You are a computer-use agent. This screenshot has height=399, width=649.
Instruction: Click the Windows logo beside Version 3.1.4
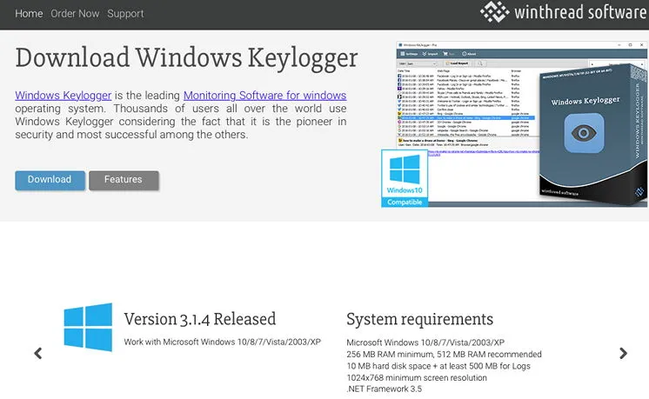[88, 327]
